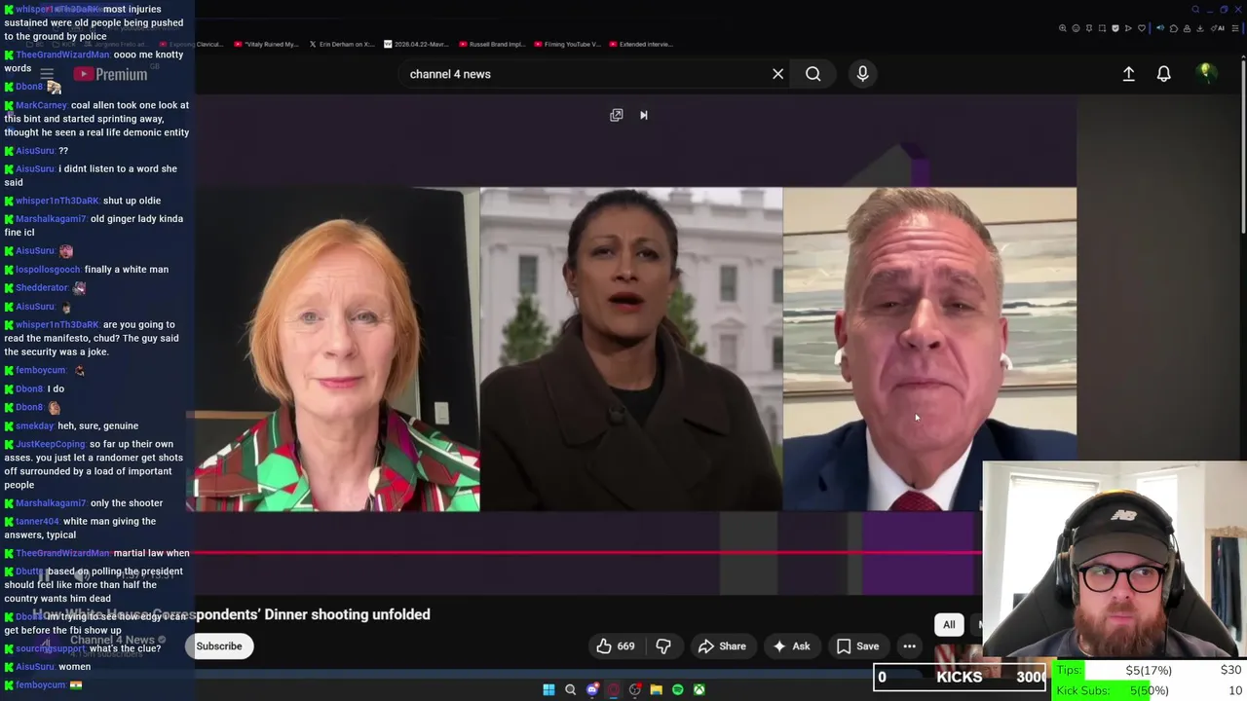This screenshot has width=1247, height=701.
Task: Switch to '2026.04.22-Mavr...' browser tab
Action: pos(419,44)
